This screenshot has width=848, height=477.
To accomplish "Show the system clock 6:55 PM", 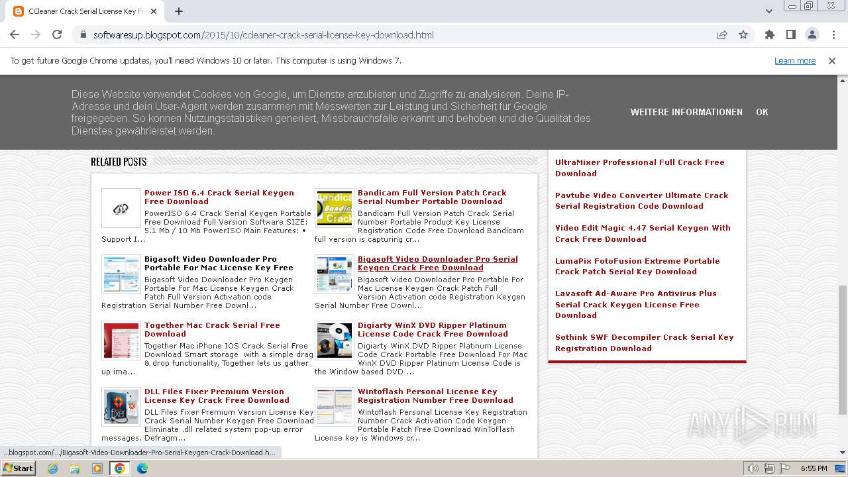I will 814,468.
